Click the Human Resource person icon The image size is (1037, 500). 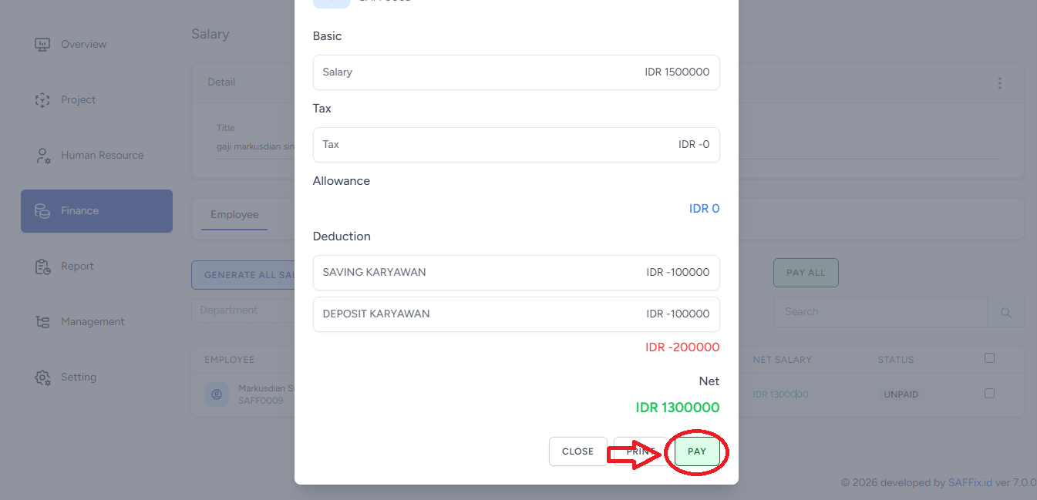42,156
